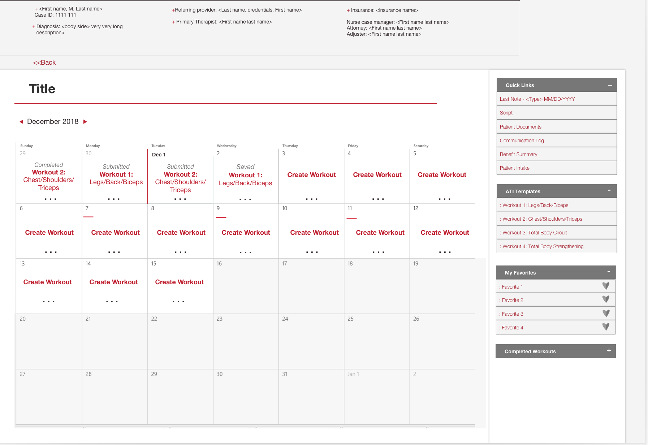
Task: Open more options dots on Thursday 3
Action: pos(312,199)
